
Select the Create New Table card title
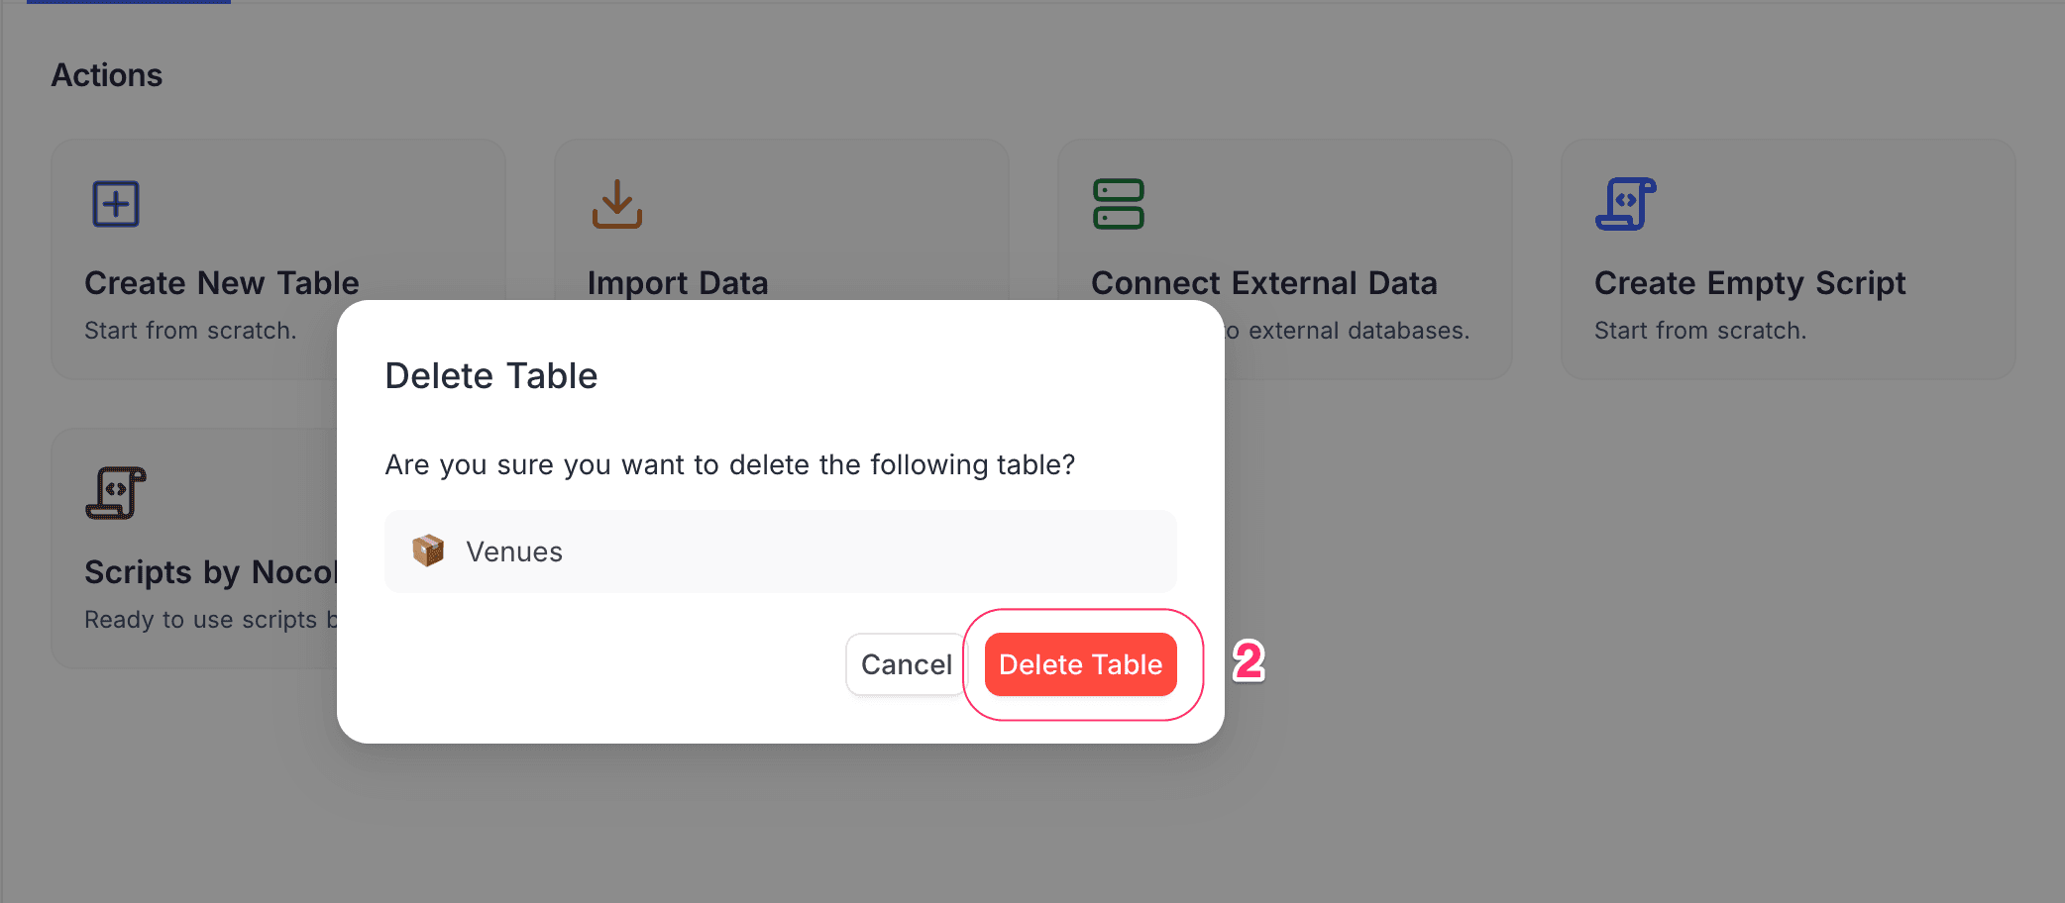(x=222, y=283)
